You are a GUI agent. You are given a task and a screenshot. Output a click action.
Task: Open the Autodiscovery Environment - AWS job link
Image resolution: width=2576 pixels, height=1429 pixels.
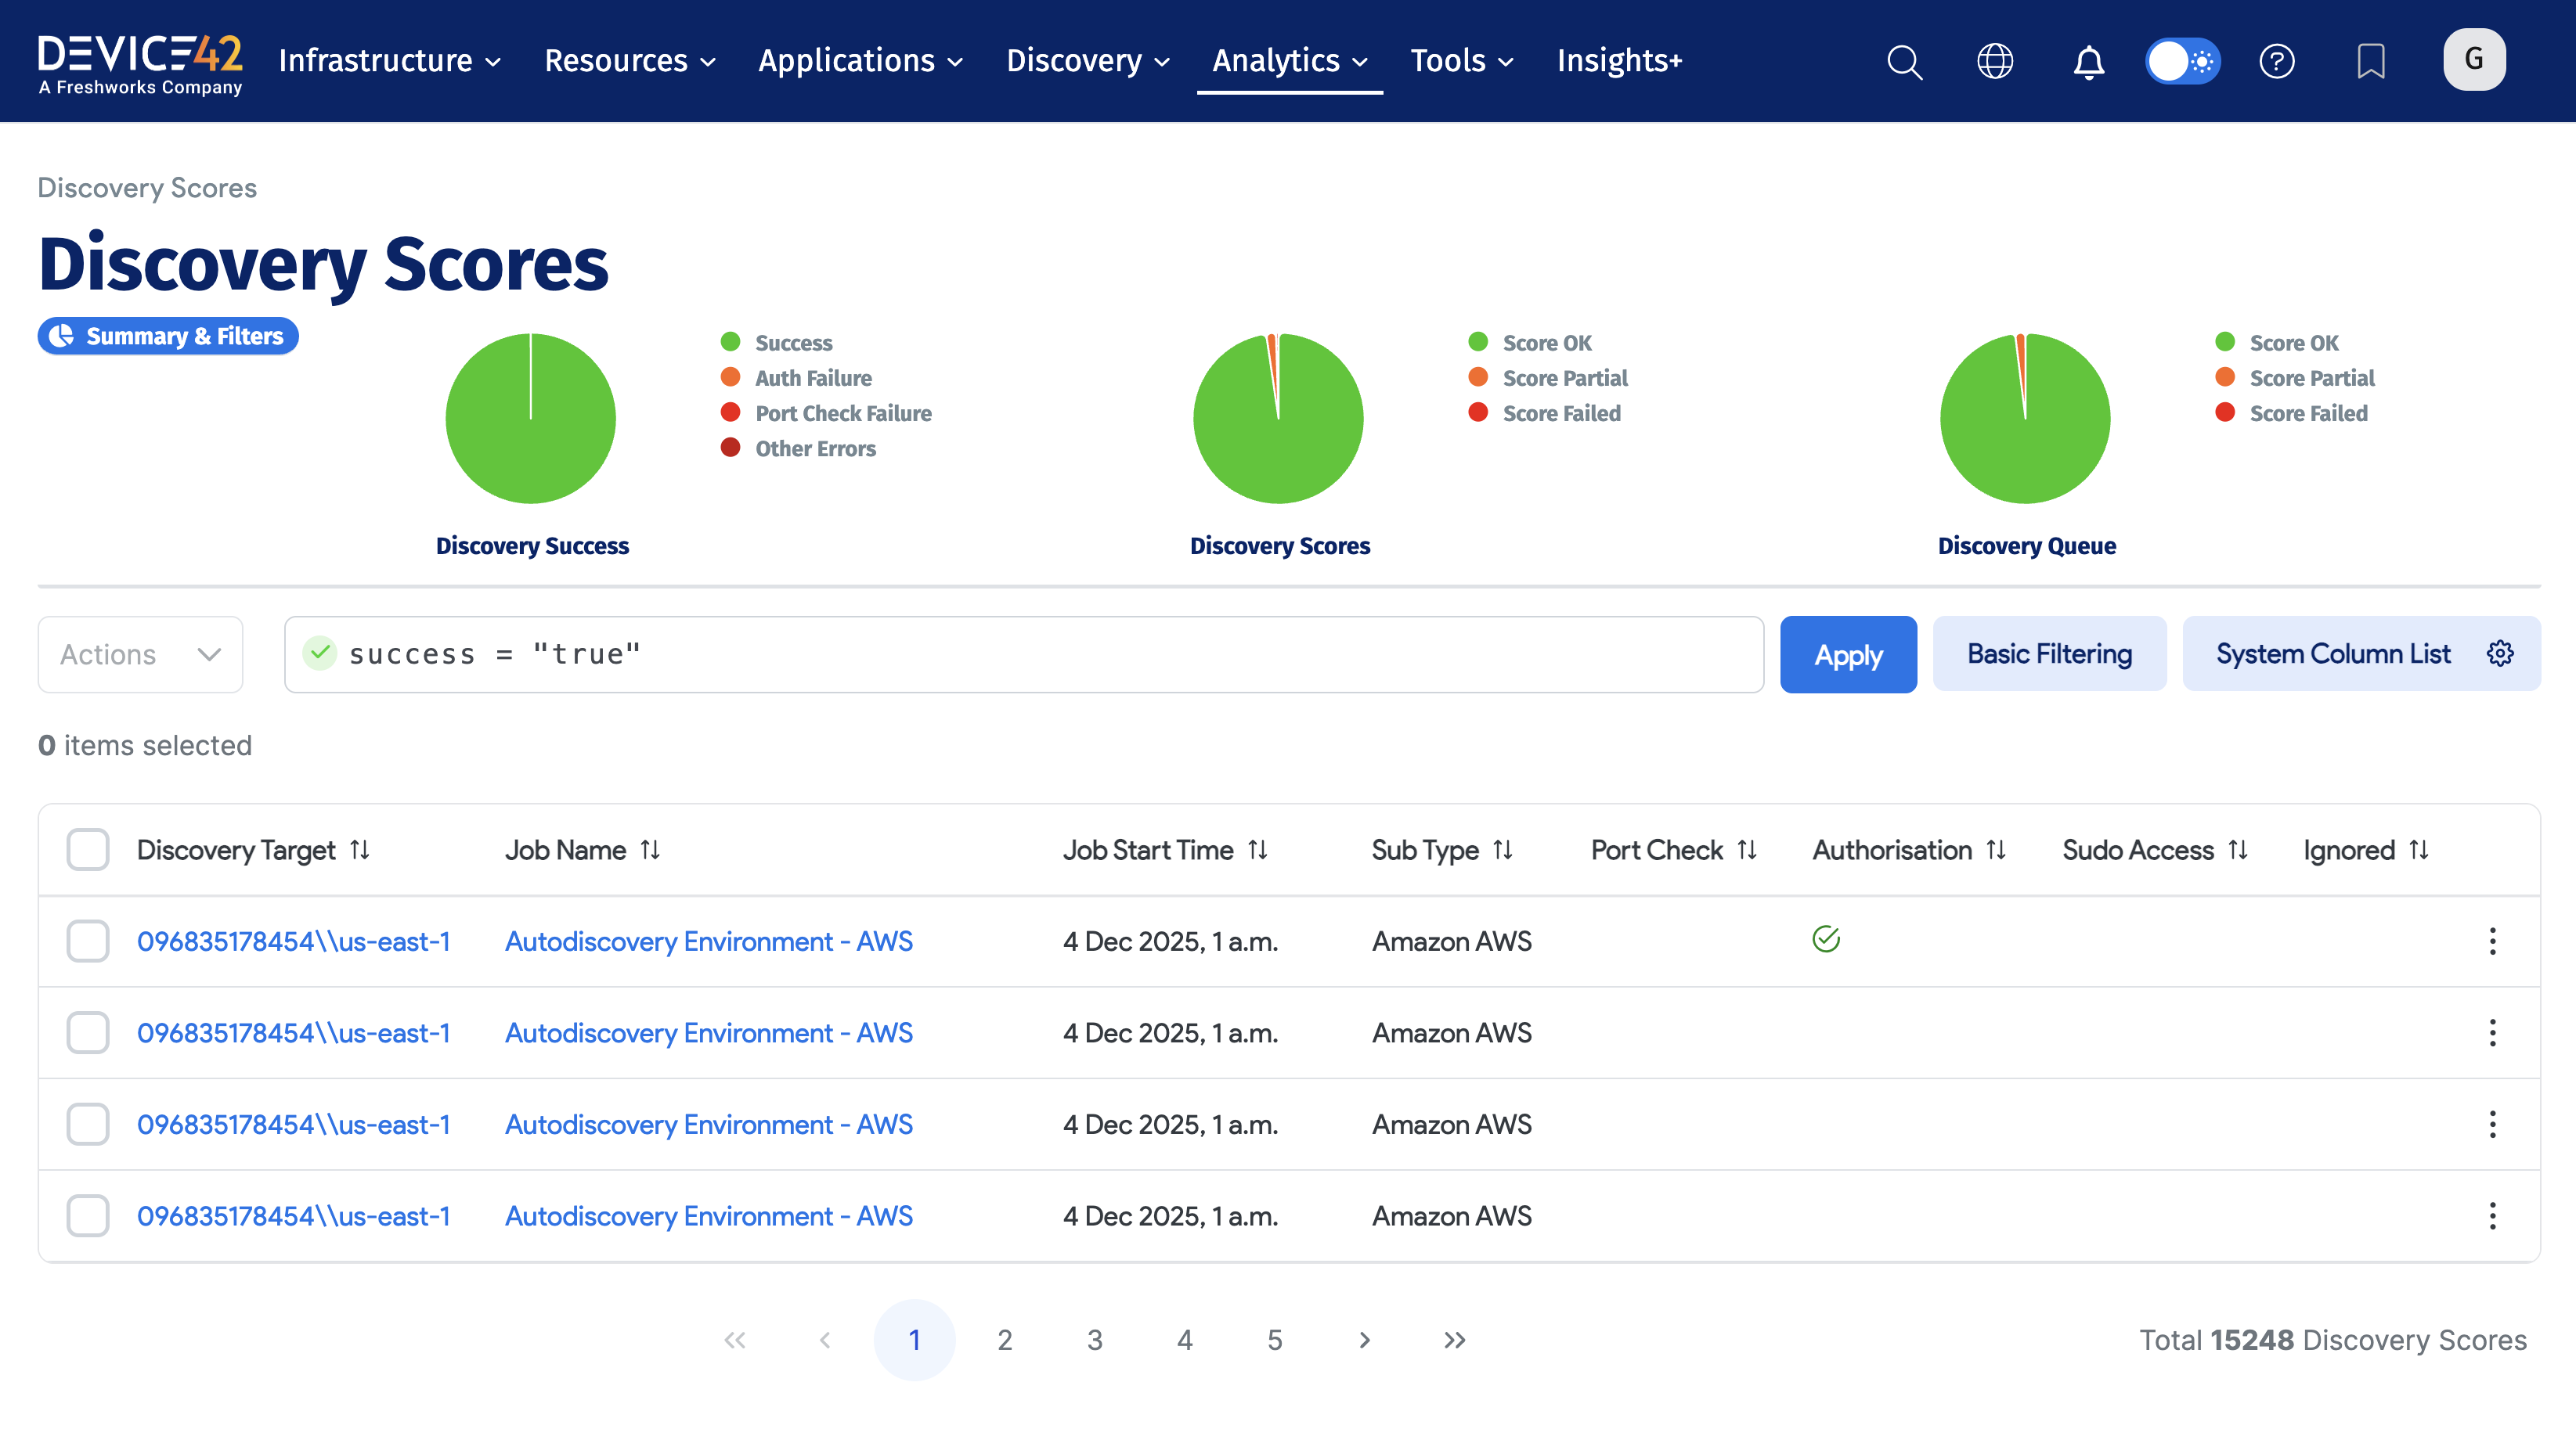[709, 941]
